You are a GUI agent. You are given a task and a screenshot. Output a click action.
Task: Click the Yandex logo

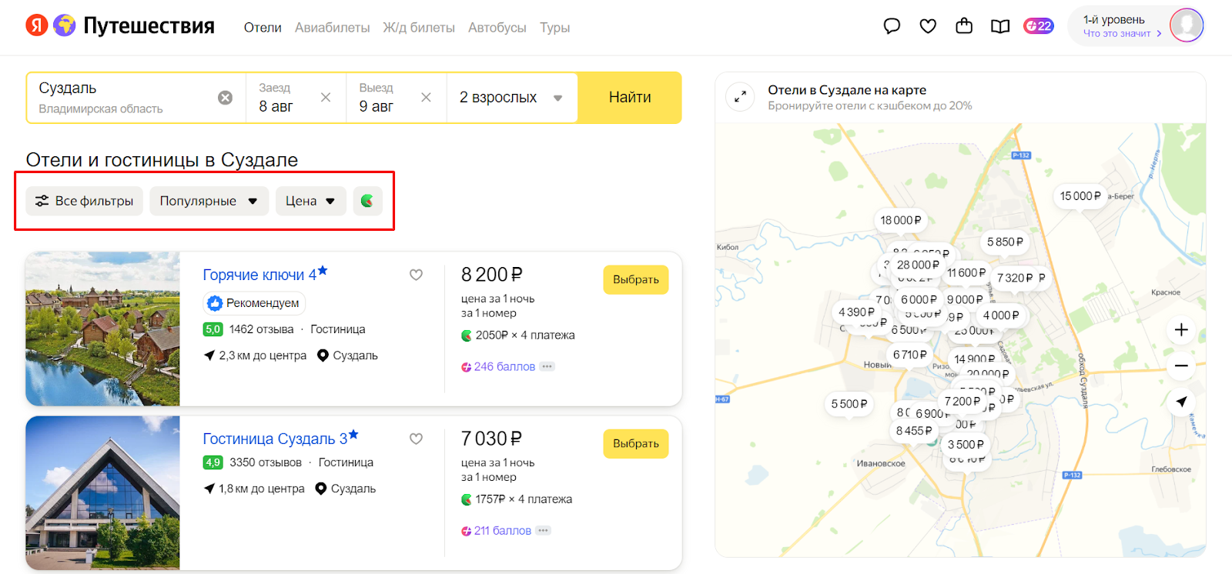pos(37,25)
